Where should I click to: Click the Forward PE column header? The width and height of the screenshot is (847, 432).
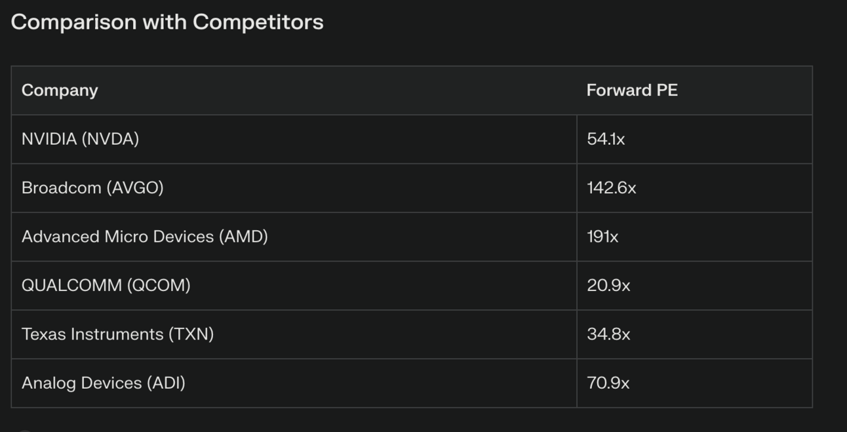point(632,90)
